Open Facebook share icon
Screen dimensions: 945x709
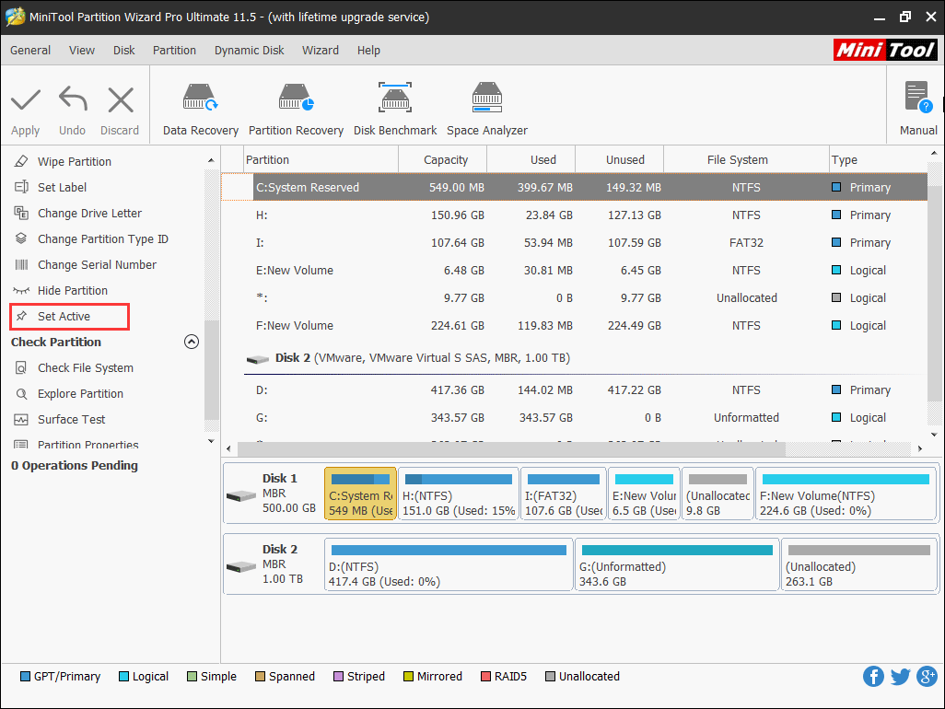(x=873, y=677)
